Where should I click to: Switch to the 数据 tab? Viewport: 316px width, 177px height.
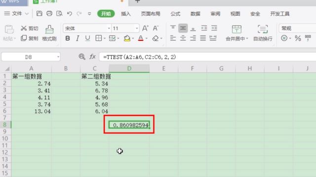click(196, 14)
